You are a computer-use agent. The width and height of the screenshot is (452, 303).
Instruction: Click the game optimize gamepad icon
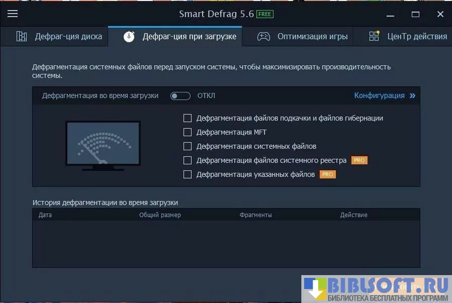pos(263,37)
